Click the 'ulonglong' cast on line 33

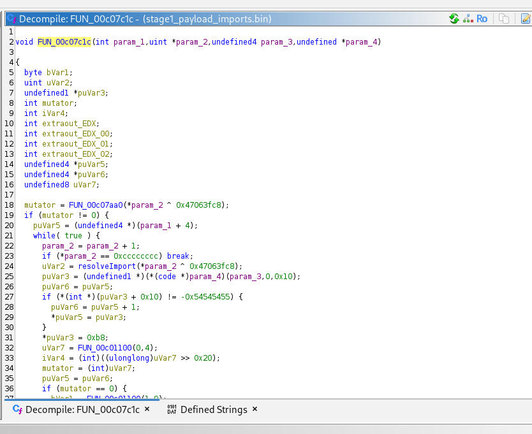[x=129, y=358]
